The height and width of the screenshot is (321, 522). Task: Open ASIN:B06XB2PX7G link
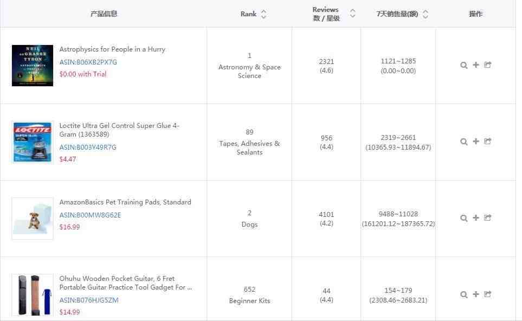[x=88, y=62]
